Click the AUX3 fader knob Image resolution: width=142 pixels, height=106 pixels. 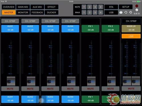51,81
